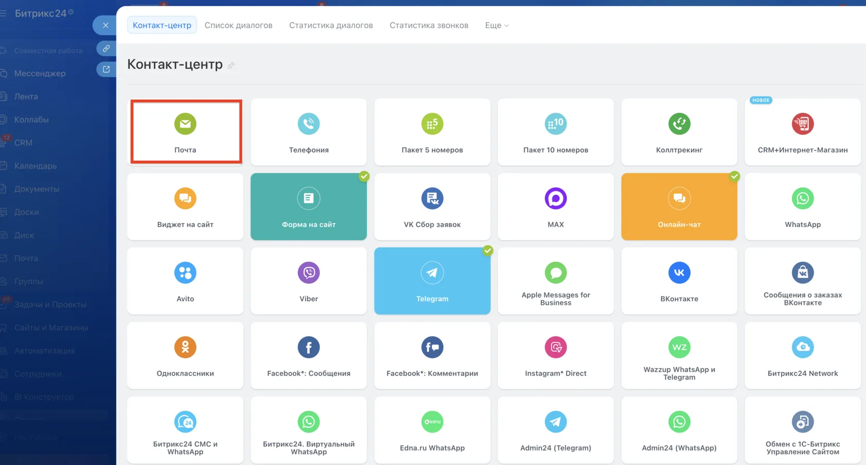The height and width of the screenshot is (465, 866).
Task: Switch to Список диалогов tab
Action: [x=239, y=25]
